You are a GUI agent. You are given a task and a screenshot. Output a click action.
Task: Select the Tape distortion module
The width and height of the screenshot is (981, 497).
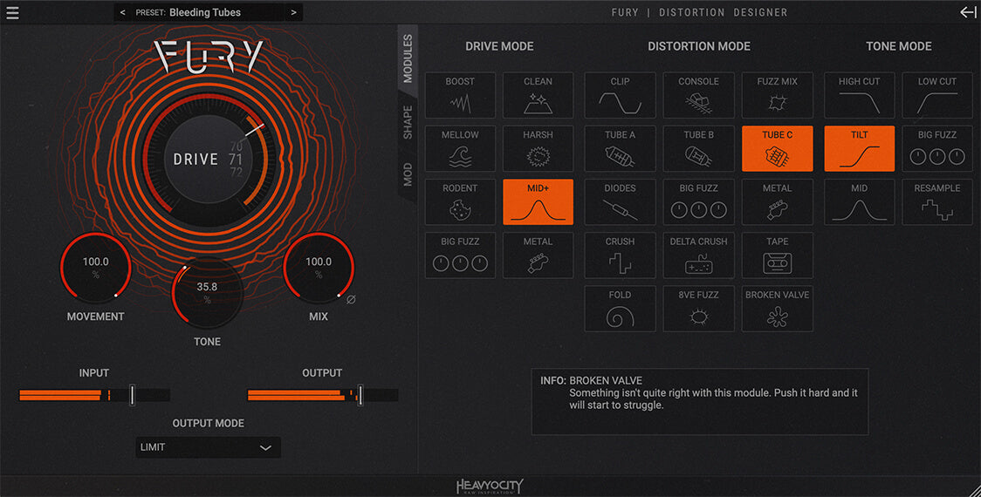[777, 255]
